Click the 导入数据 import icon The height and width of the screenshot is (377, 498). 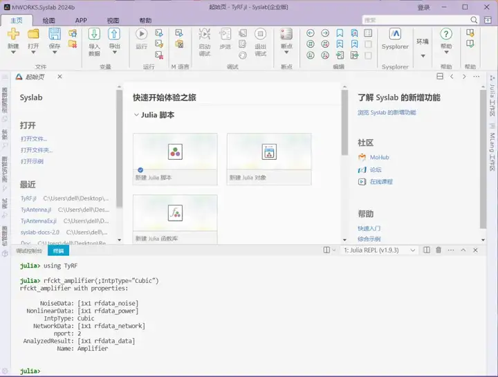click(x=94, y=34)
